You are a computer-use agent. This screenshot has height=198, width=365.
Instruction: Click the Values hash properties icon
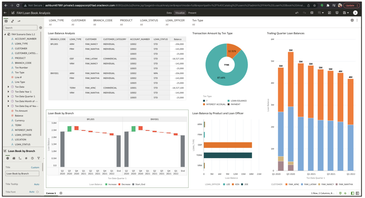coord(26,158)
